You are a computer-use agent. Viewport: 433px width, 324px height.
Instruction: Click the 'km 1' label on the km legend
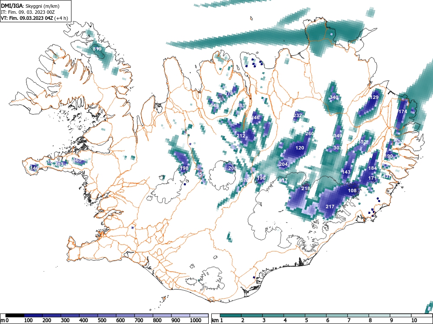pyautogui.click(x=217, y=321)
